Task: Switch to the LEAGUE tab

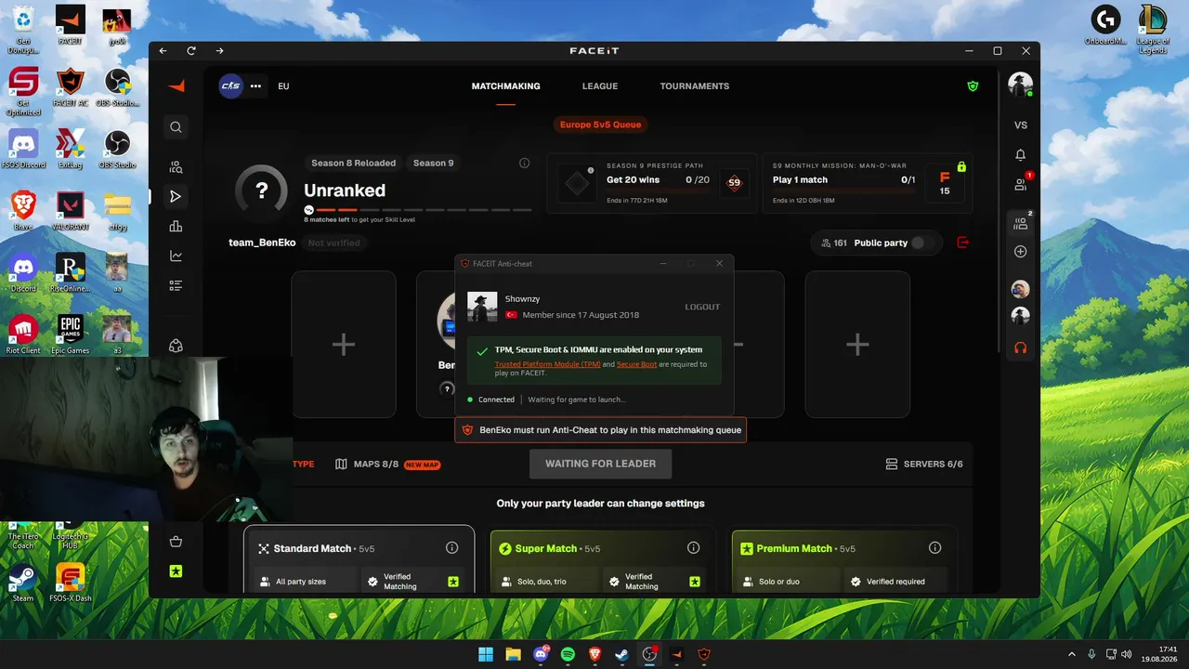Action: (600, 86)
